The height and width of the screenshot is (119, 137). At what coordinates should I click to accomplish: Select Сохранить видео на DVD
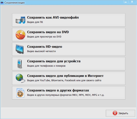[x=69, y=34]
